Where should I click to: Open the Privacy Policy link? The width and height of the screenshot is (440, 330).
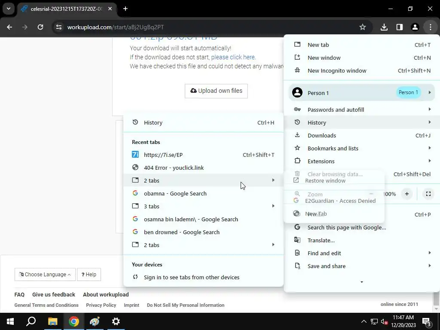[x=101, y=305]
